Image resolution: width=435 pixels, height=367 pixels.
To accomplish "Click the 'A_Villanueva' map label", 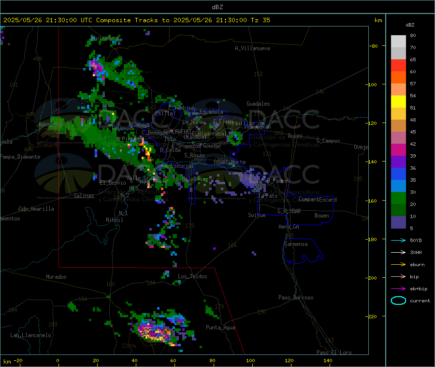I will pos(252,48).
